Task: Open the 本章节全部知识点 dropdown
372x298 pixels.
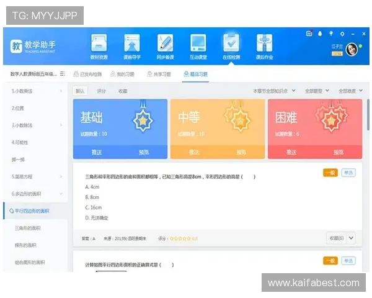Action: click(x=274, y=91)
